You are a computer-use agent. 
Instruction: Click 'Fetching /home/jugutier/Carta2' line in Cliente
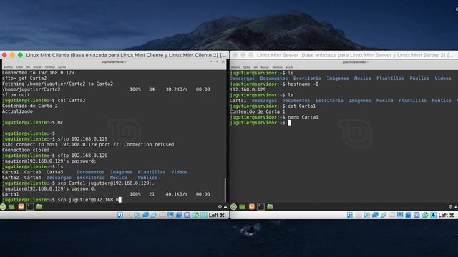click(57, 84)
